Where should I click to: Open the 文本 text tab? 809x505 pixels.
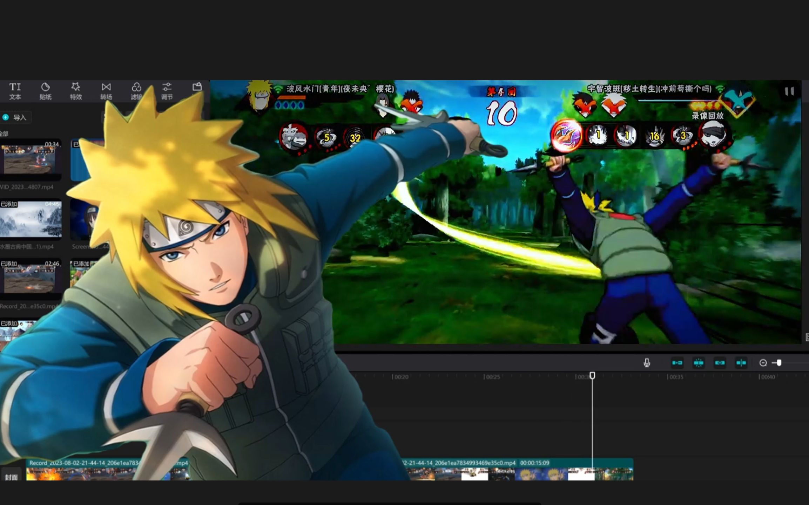pyautogui.click(x=15, y=91)
